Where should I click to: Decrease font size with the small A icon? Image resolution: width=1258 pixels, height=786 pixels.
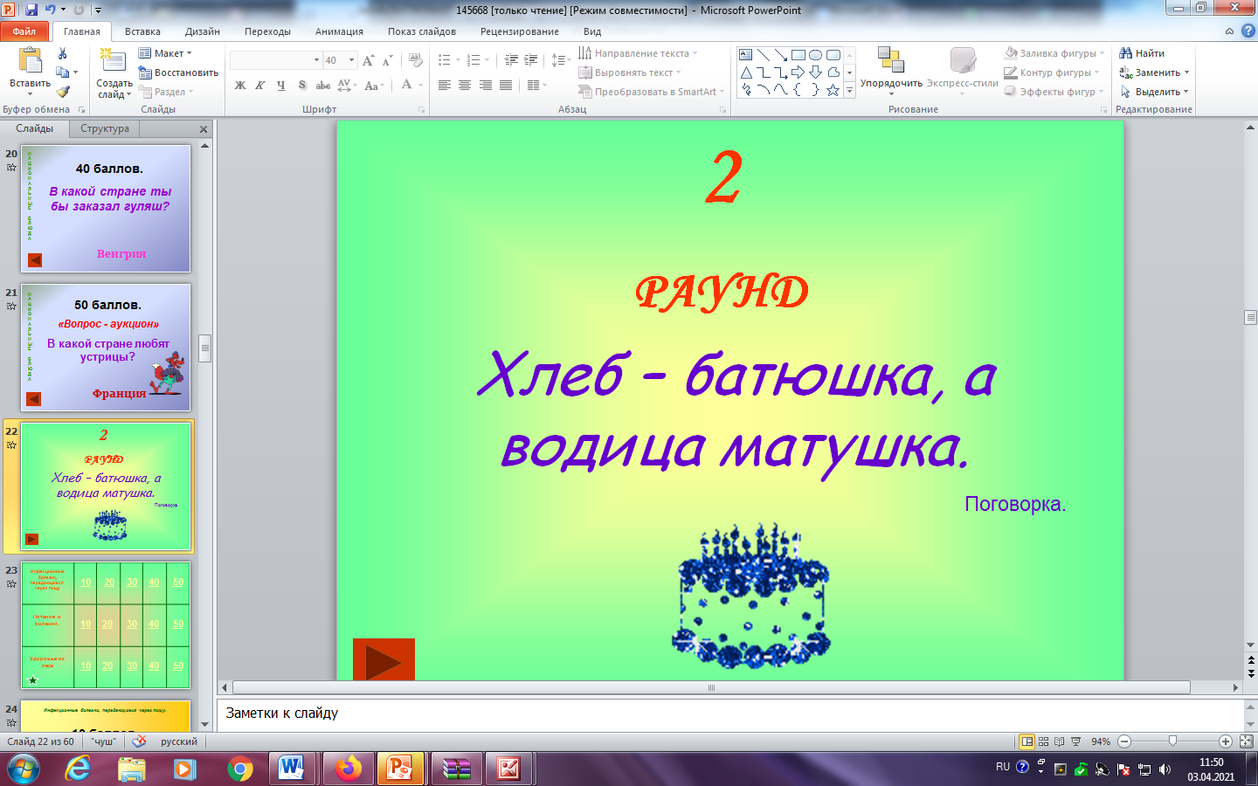[387, 60]
